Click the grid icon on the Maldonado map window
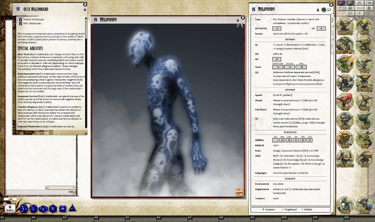 click(239, 192)
